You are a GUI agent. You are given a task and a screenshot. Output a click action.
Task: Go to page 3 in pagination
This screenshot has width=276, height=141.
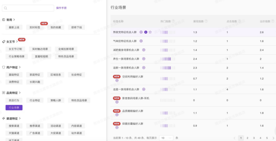(x=254, y=138)
